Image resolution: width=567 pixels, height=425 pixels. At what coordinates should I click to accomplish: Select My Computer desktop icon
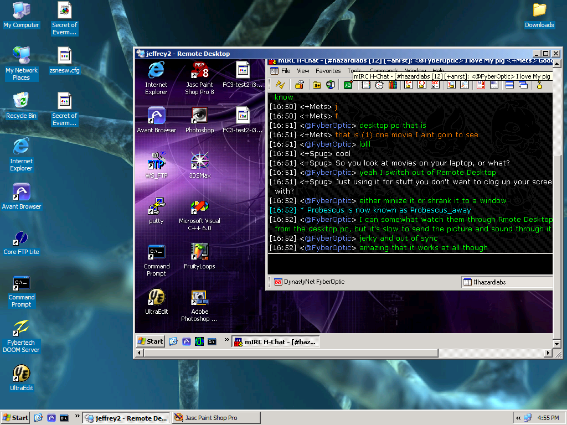pos(22,15)
